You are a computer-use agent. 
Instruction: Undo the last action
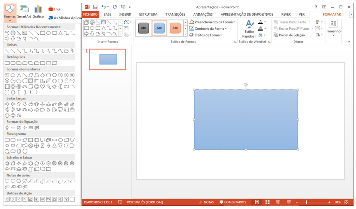pyautogui.click(x=104, y=7)
